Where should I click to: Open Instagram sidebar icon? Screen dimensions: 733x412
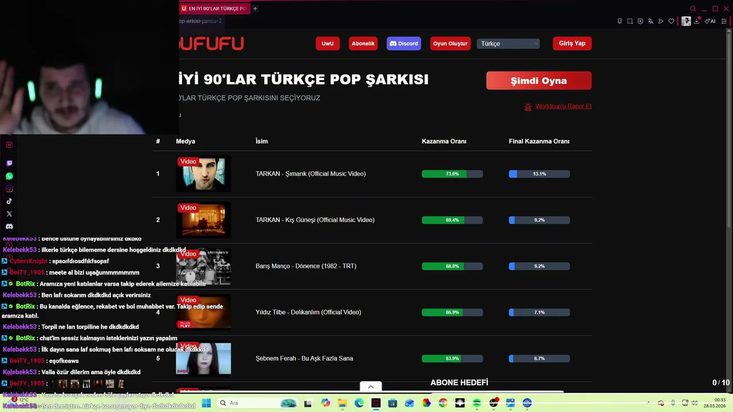coord(9,189)
